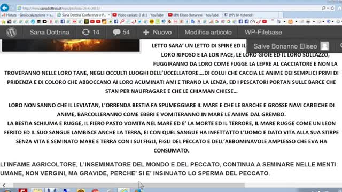
Task: Open the Nuovo new content menu
Action: point(157,32)
